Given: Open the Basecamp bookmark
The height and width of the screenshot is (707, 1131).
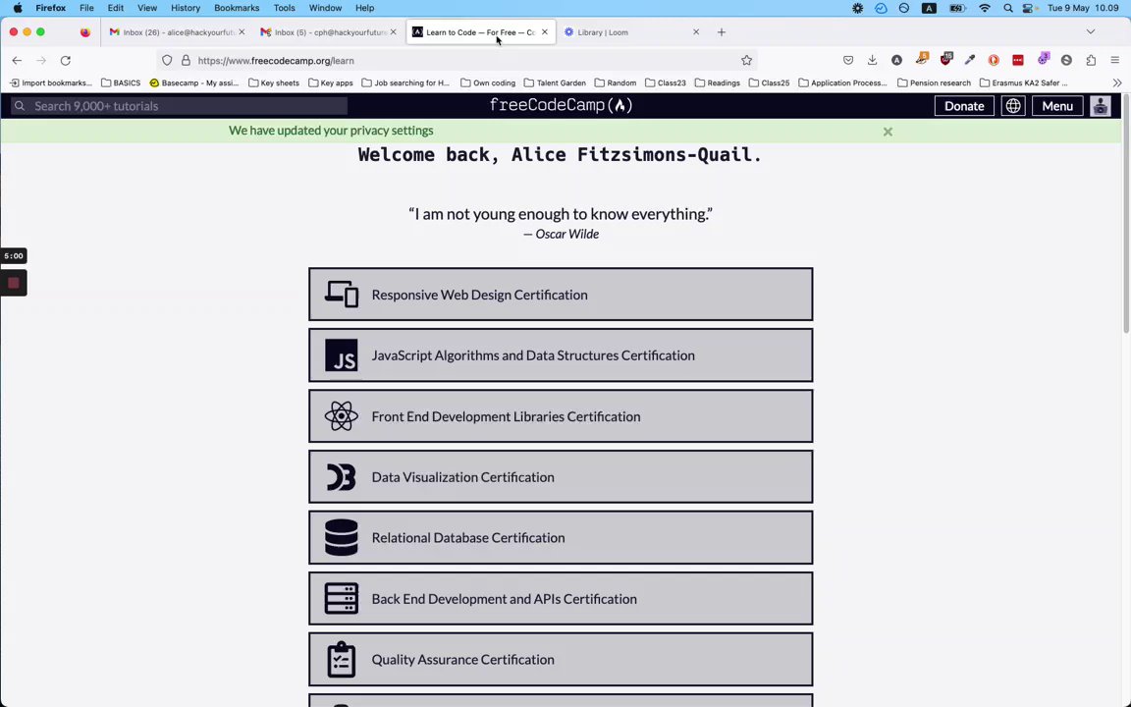Looking at the screenshot, I should (194, 82).
